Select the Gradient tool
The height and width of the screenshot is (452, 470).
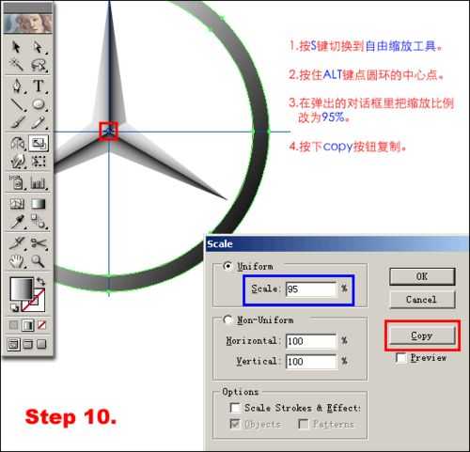click(x=39, y=204)
